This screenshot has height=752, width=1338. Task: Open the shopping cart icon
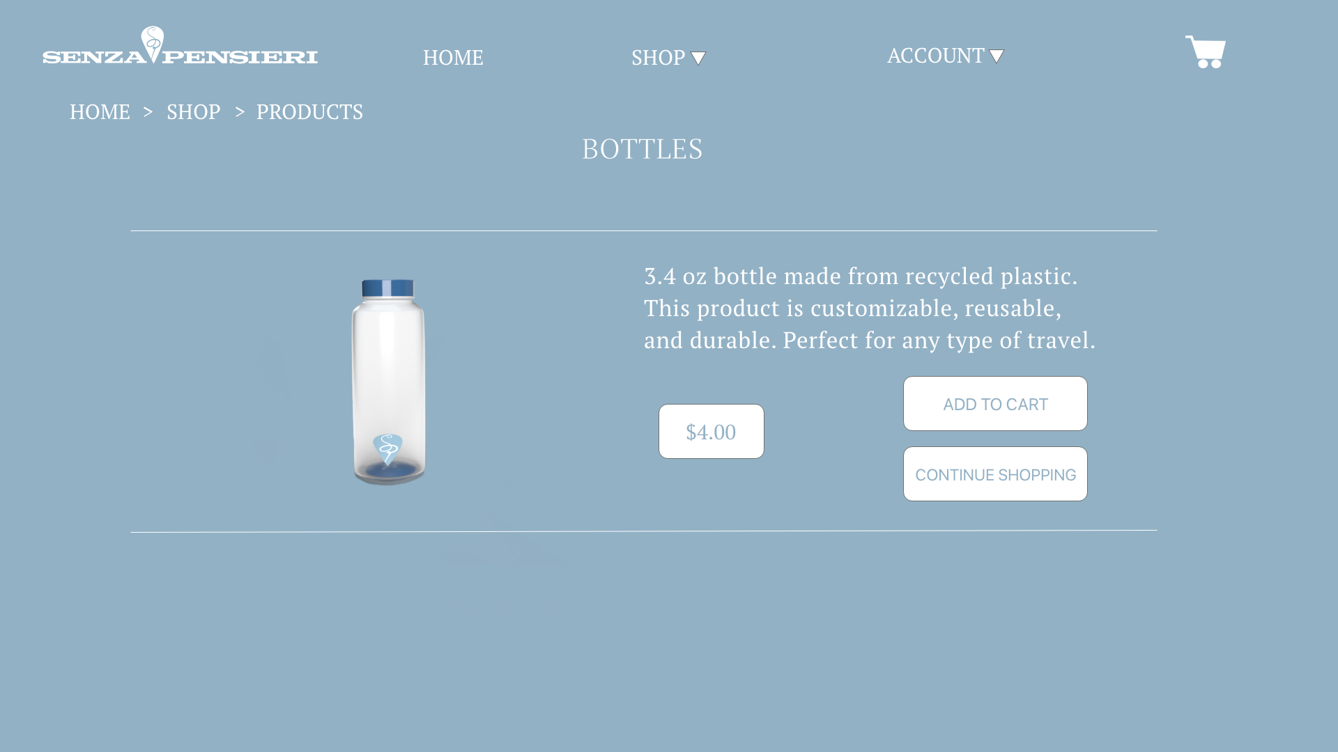[1206, 52]
